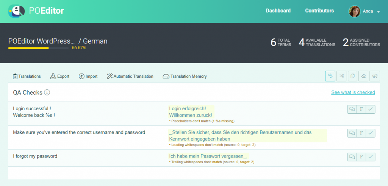Image resolution: width=388 pixels, height=186 pixels.
Task: Open the Import option
Action: click(x=88, y=76)
